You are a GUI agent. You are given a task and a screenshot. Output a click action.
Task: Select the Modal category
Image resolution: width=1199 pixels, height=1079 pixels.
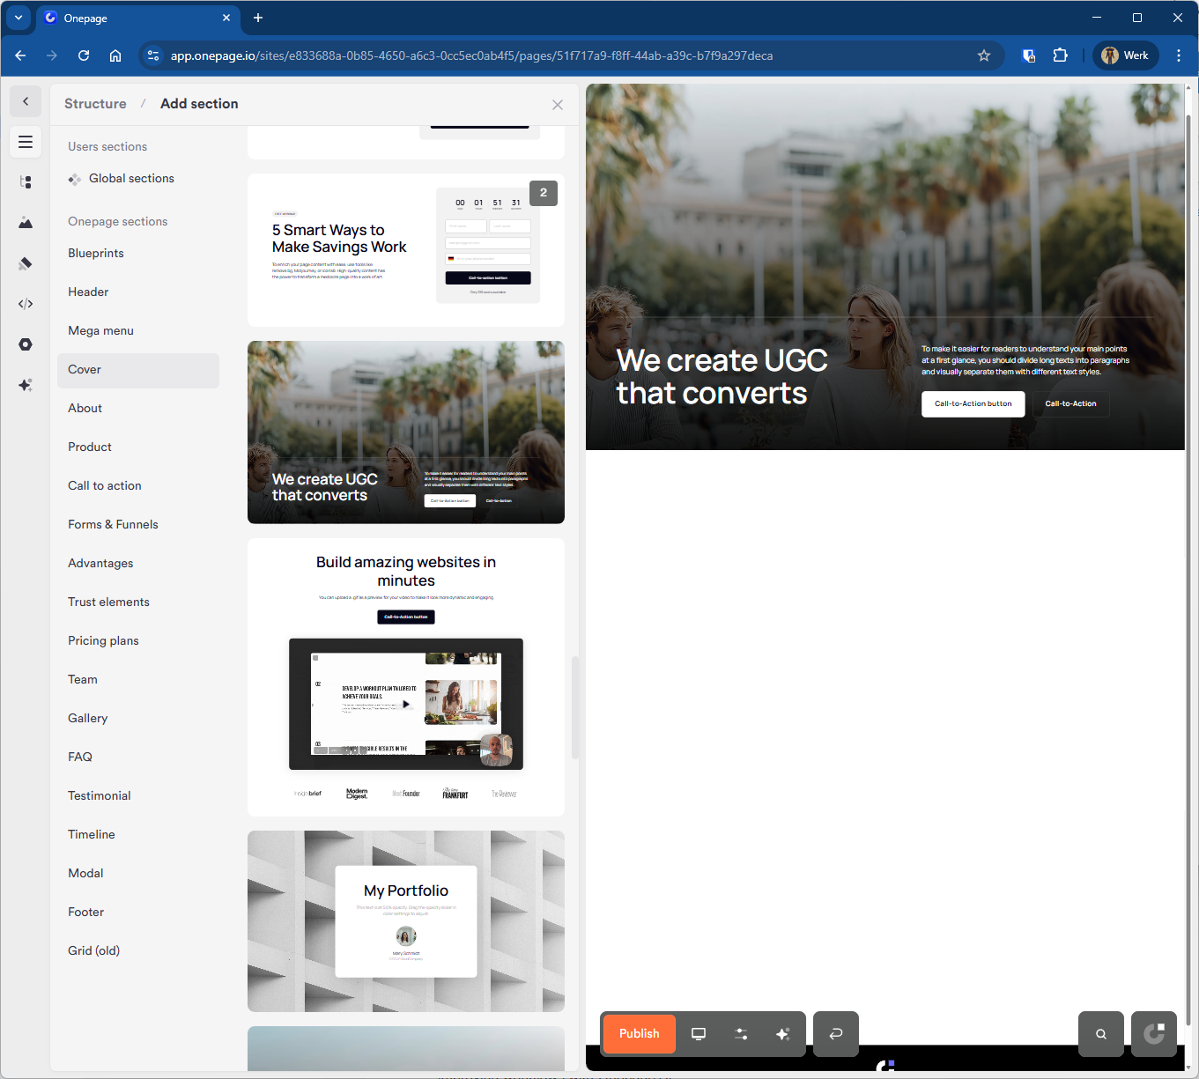(x=138, y=874)
